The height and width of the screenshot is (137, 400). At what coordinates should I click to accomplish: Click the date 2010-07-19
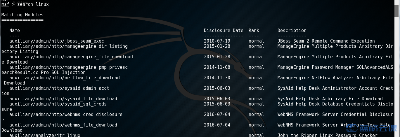click(217, 41)
